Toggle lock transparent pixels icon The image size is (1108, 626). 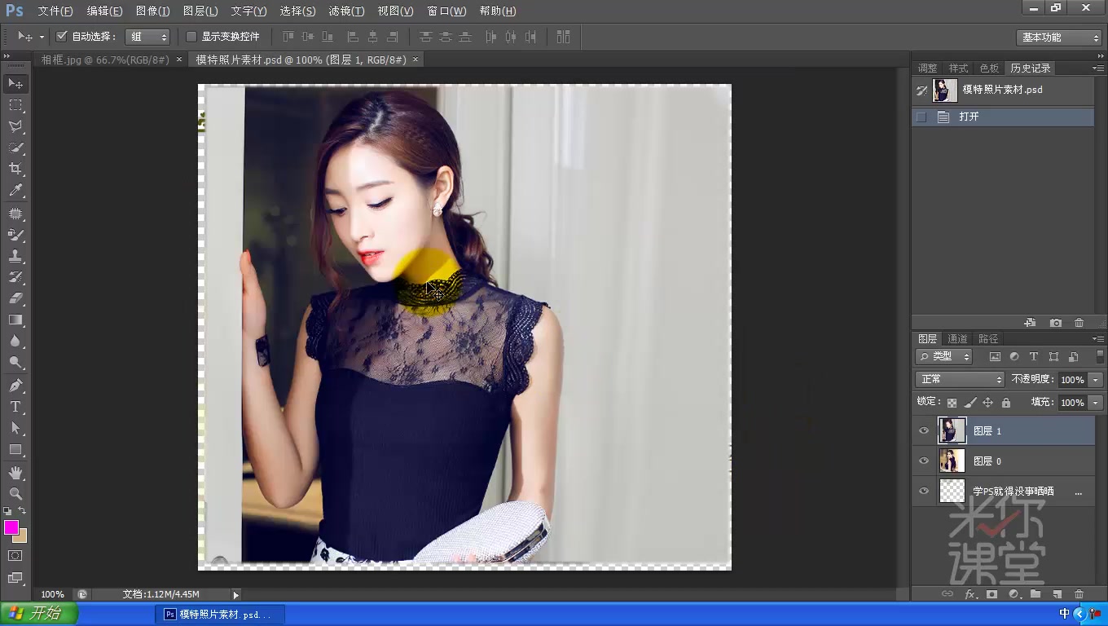pos(952,403)
